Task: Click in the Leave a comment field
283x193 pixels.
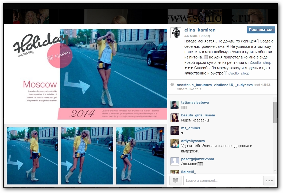Action: (x=222, y=181)
